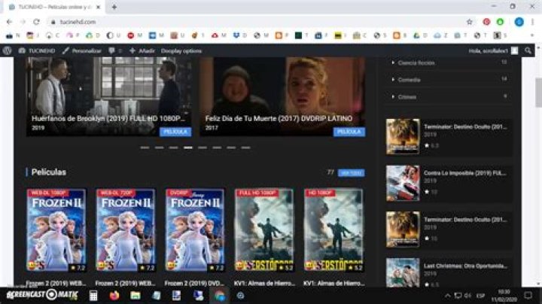Image resolution: width=542 pixels, height=304 pixels.
Task: Open Calculator from the taskbar
Action: pos(93,296)
